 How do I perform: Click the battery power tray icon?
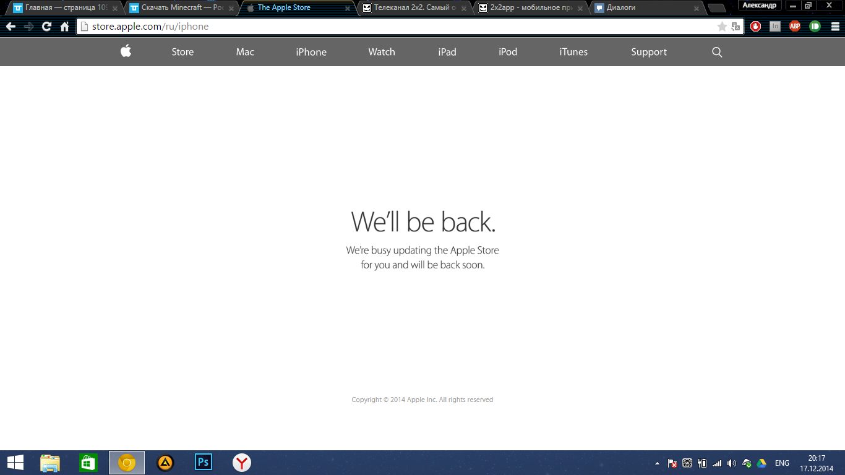coord(702,463)
